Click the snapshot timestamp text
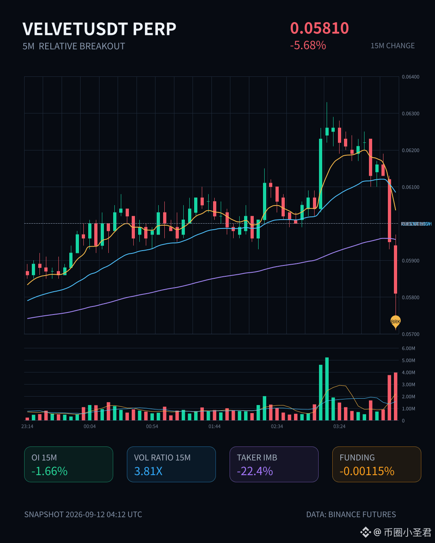The width and height of the screenshot is (435, 543). 83,514
